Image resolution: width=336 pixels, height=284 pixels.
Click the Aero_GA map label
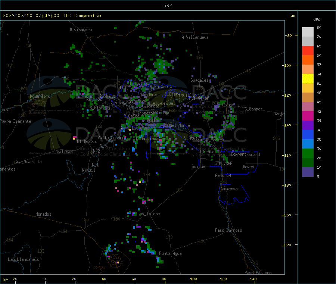[223, 176]
